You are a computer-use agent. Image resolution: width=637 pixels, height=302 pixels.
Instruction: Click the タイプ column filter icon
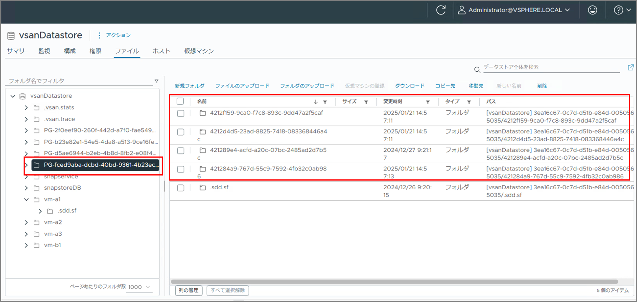click(x=469, y=102)
